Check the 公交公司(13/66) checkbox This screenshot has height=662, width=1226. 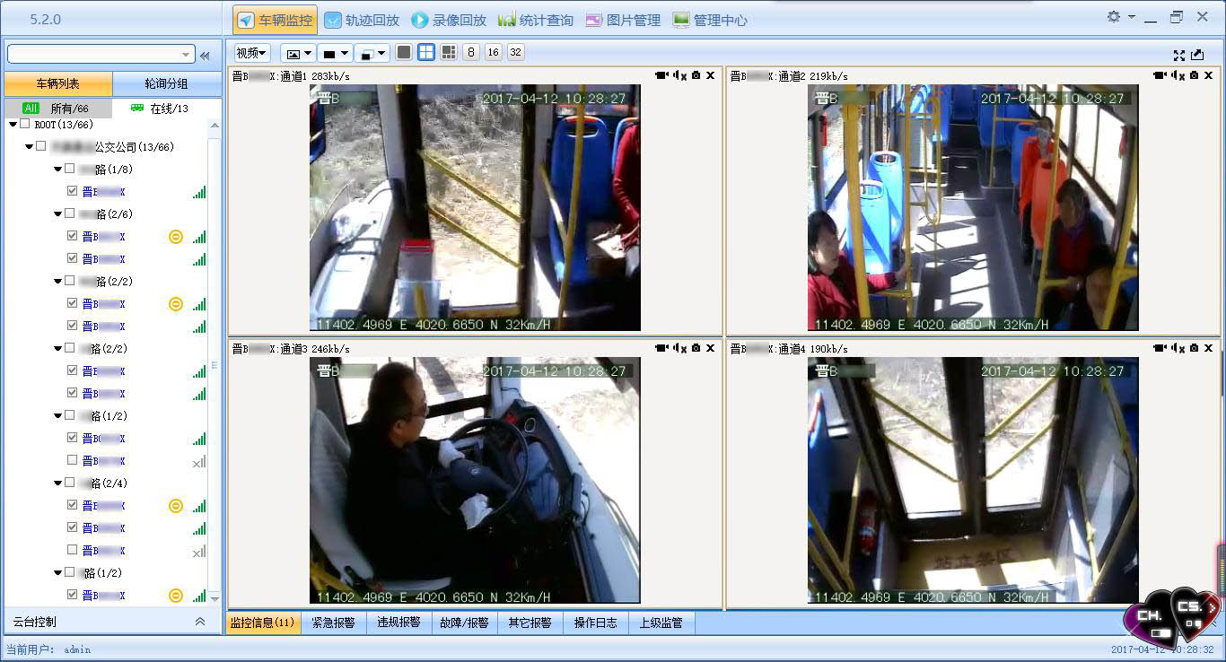41,146
